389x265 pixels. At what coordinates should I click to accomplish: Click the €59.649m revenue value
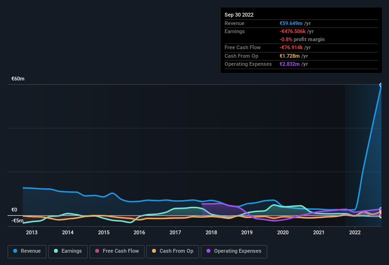click(291, 23)
